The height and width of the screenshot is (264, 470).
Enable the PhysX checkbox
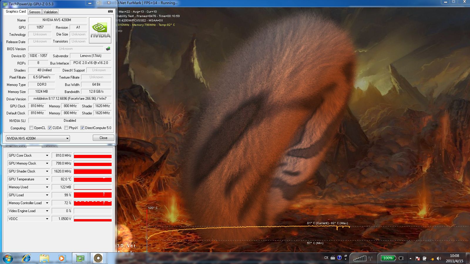point(66,128)
